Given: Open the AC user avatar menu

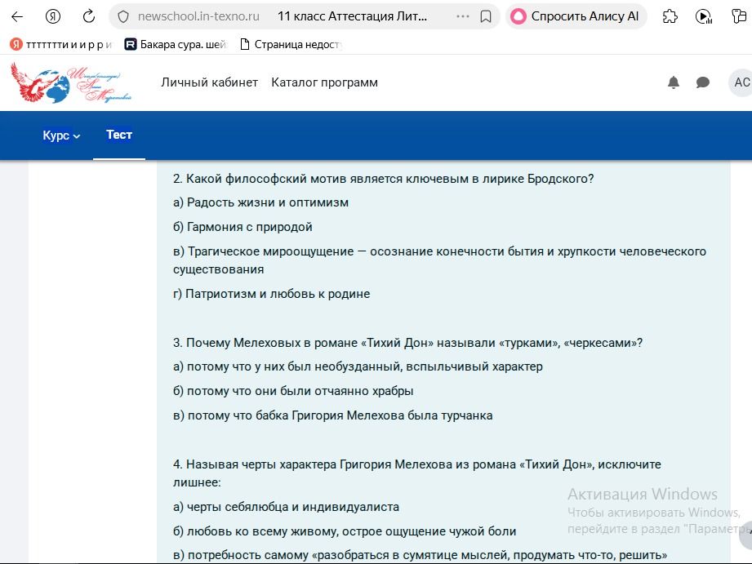Looking at the screenshot, I should tap(741, 82).
